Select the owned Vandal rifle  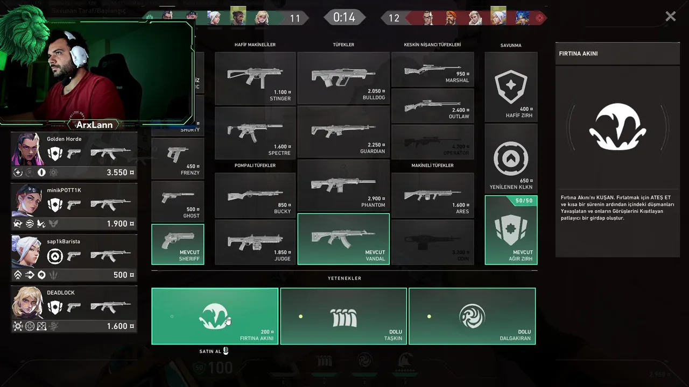click(343, 239)
